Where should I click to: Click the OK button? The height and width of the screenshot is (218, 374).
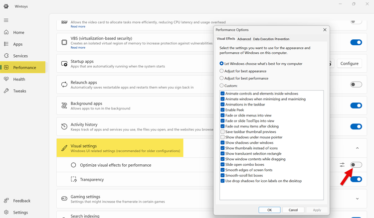pyautogui.click(x=269, y=210)
